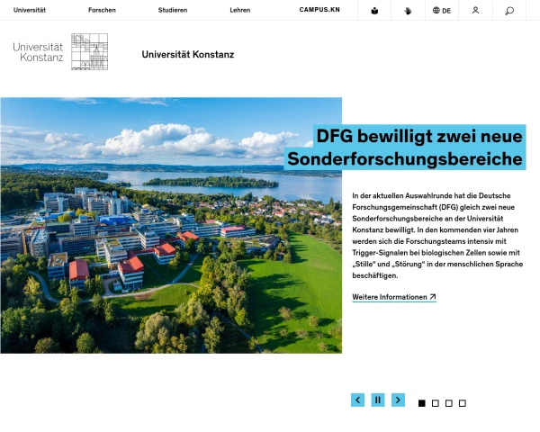Viewport: 540px width, 432px height.
Task: Go to the previous slide
Action: click(x=358, y=400)
